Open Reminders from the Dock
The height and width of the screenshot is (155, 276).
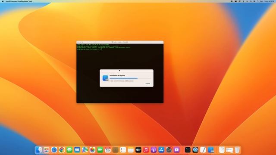pyautogui.click(x=123, y=150)
